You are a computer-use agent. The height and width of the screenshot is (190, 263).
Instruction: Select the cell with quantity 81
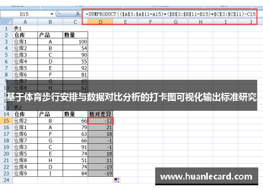click(x=75, y=75)
